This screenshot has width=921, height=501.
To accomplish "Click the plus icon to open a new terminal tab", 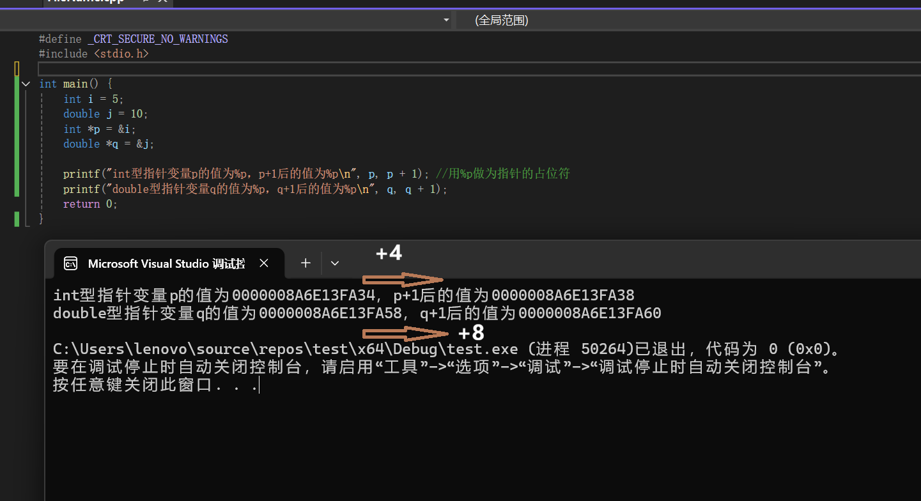I will click(306, 263).
